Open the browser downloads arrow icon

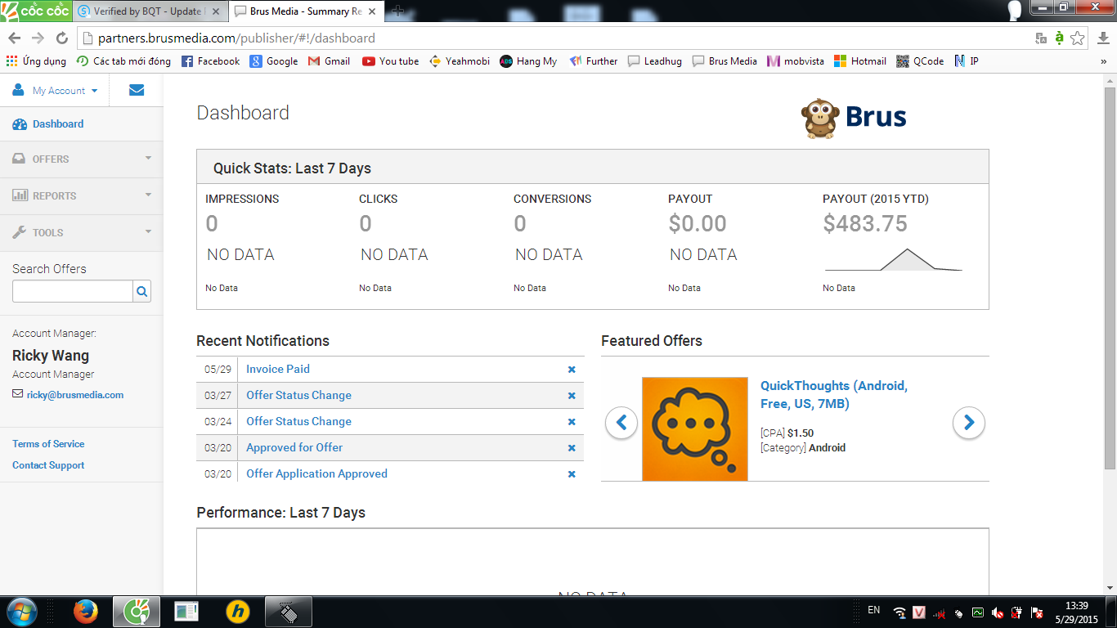tap(1103, 38)
